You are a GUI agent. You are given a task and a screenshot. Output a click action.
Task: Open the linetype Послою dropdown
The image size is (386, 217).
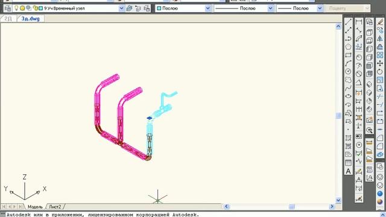click(x=270, y=8)
